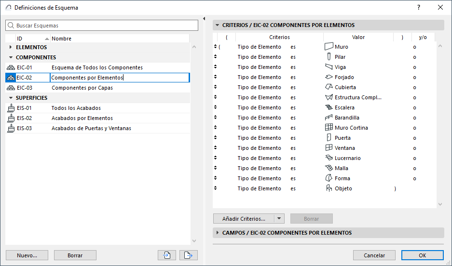Click the reorder handle on the Viga row

[215, 67]
